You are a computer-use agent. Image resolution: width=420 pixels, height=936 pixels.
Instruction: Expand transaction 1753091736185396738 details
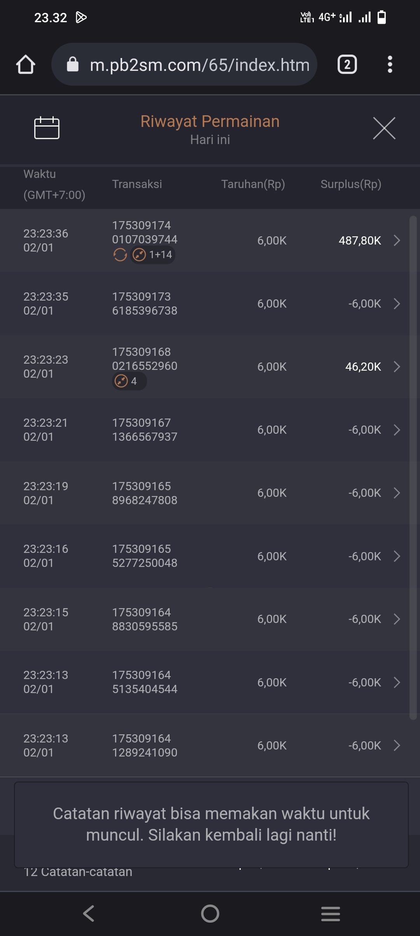click(x=397, y=304)
